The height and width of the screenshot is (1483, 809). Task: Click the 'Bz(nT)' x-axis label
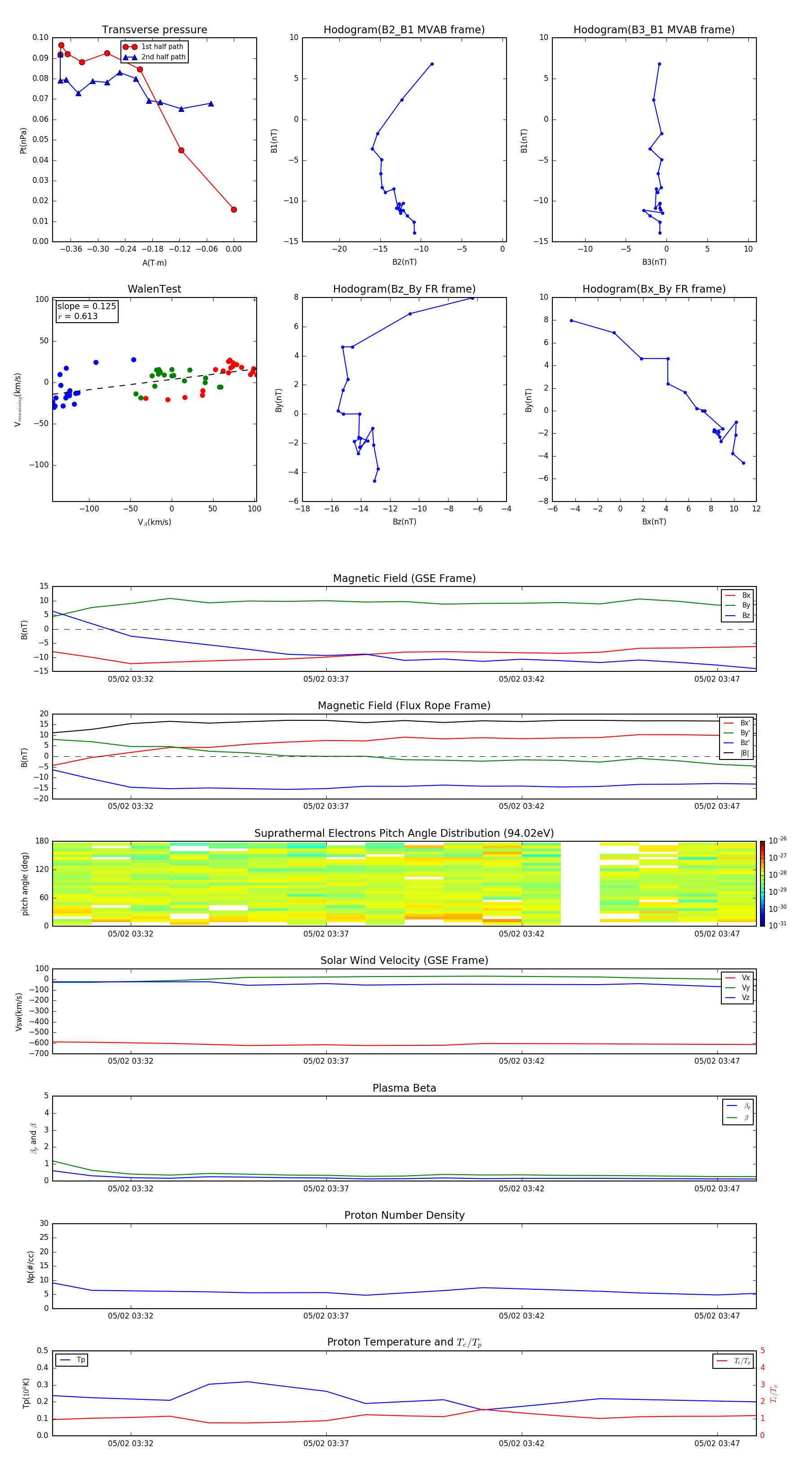pos(404,522)
